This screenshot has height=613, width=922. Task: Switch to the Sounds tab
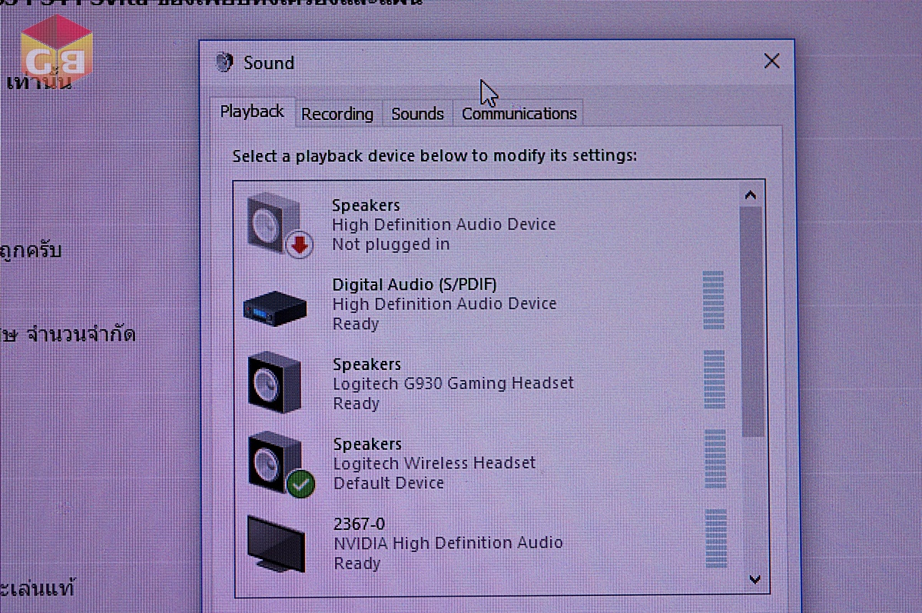pyautogui.click(x=417, y=114)
